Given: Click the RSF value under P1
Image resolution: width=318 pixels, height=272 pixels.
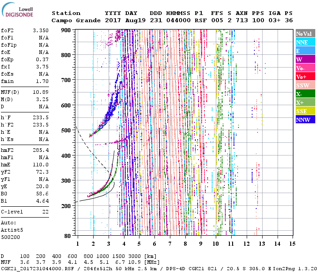Looking at the screenshot, I should [201, 20].
